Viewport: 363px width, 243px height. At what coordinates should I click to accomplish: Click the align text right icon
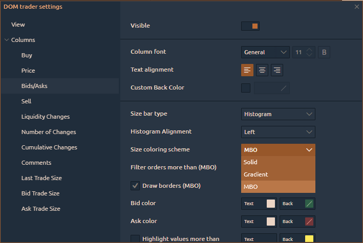(277, 70)
